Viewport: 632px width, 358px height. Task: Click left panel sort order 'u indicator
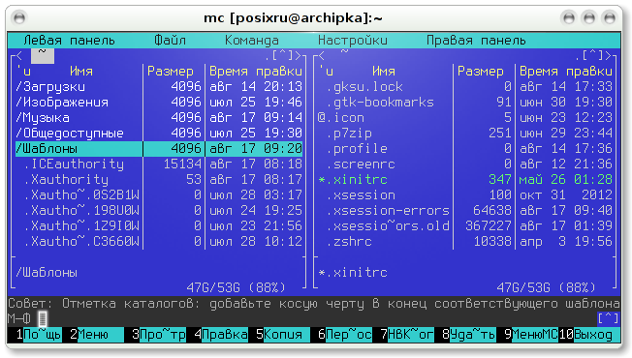click(x=23, y=72)
